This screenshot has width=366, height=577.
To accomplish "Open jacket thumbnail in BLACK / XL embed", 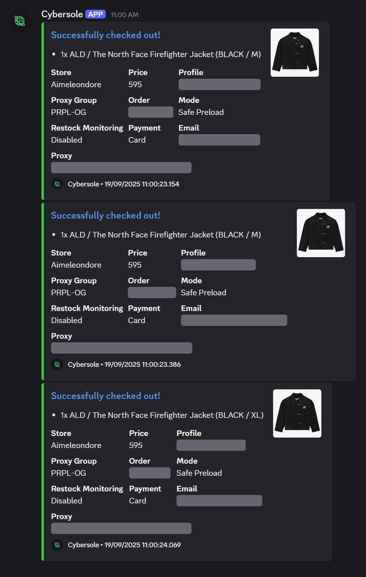I will coord(297,413).
